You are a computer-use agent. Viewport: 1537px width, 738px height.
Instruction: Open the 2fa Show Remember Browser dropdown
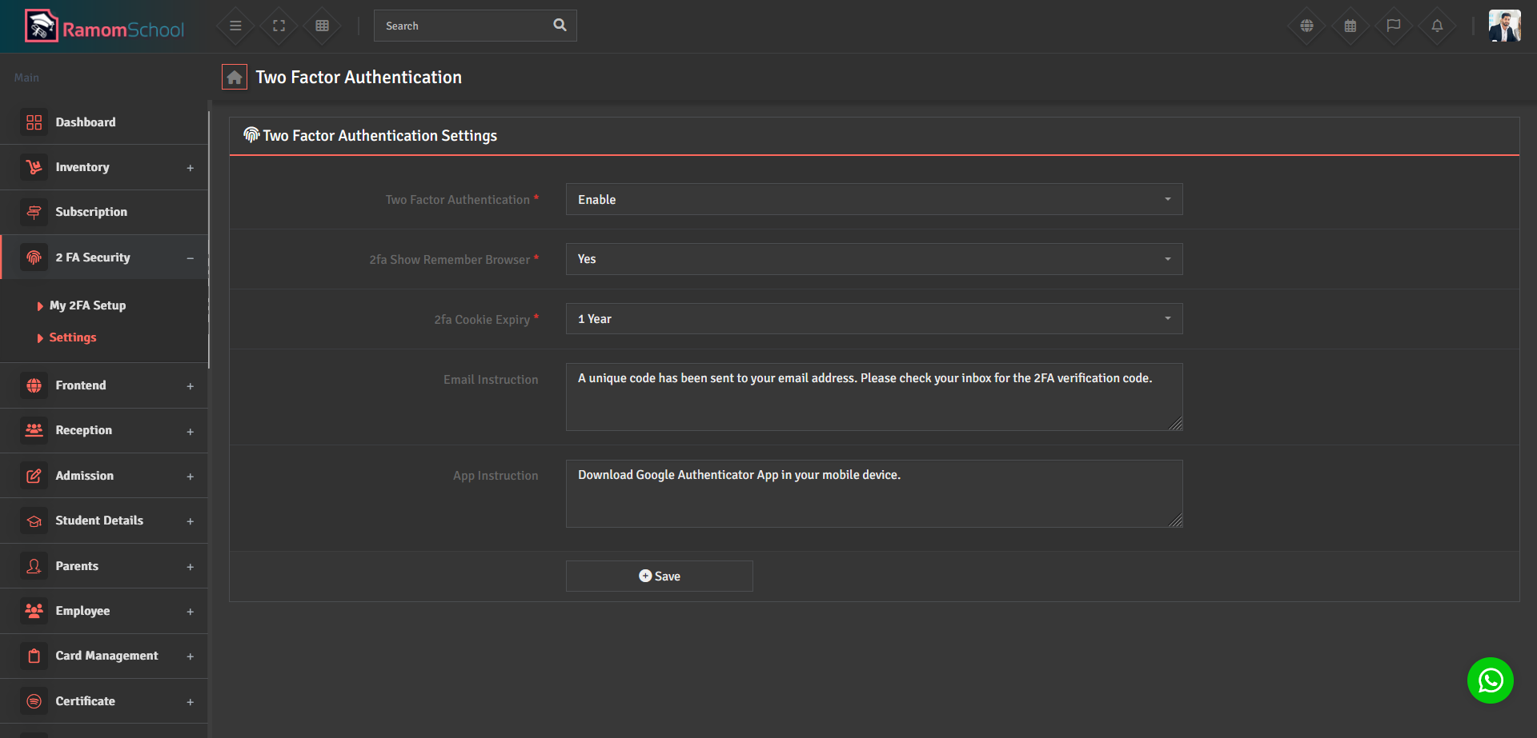point(873,258)
